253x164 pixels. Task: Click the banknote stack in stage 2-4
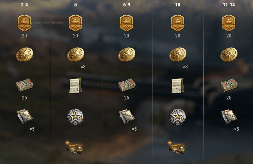(24, 85)
